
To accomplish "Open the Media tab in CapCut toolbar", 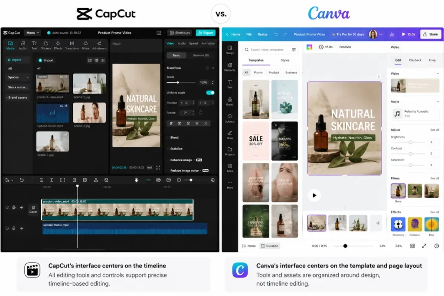I will click(10, 45).
